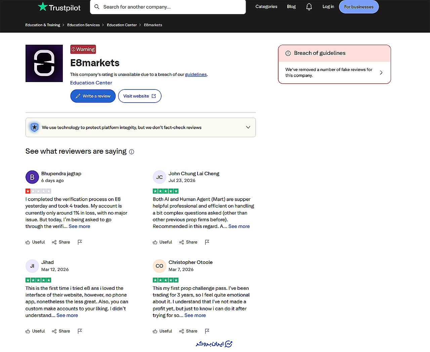This screenshot has height=352, width=430.
Task: Open Bhupendra jagtap's avatar
Action: click(32, 177)
